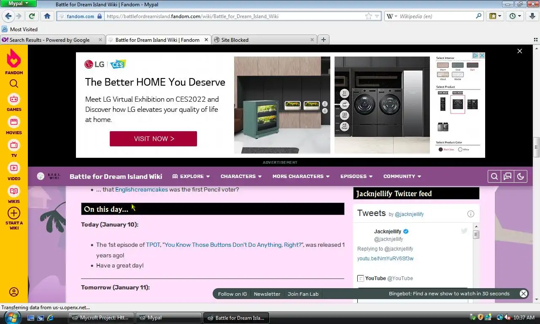Switch to Mycroft Project taskbar window

click(101, 318)
